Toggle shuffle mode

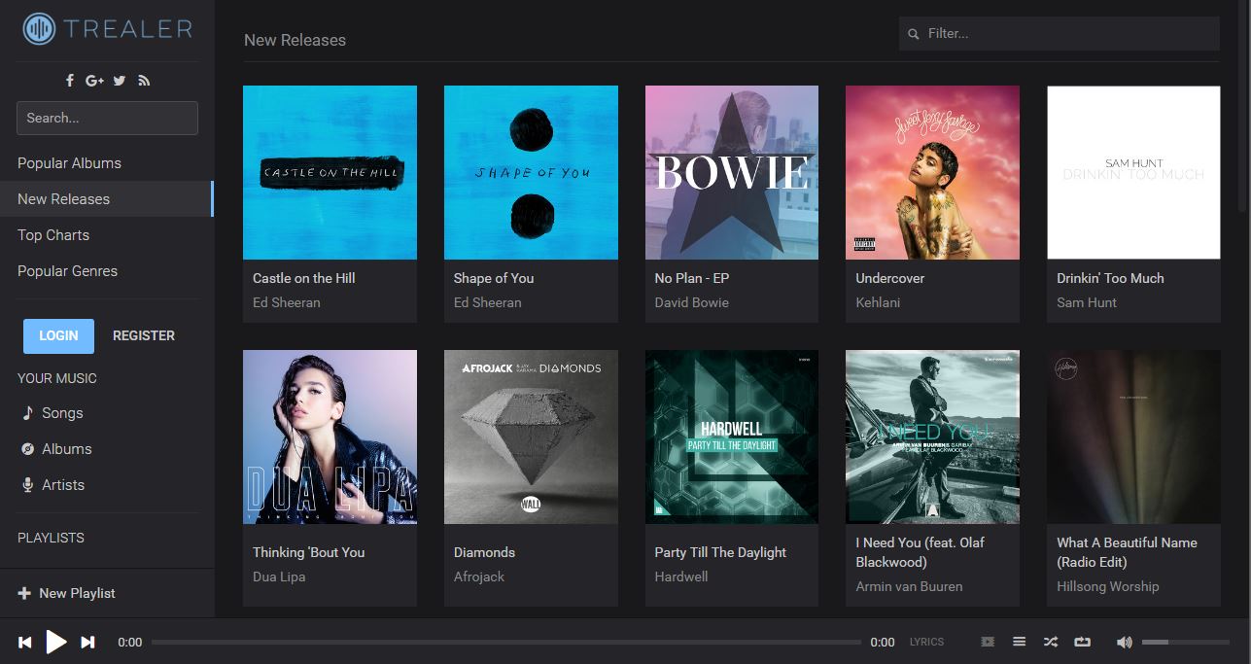(x=1051, y=642)
